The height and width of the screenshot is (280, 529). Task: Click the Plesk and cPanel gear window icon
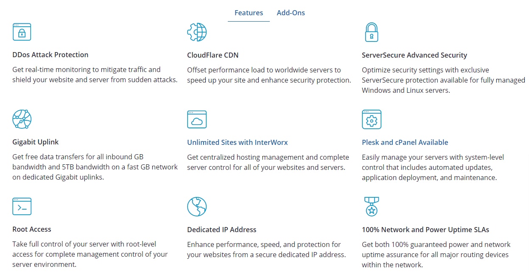pyautogui.click(x=372, y=119)
